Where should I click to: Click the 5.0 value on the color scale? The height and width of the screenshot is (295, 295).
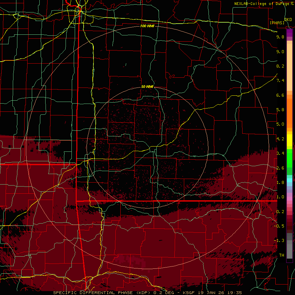[x=280, y=124]
